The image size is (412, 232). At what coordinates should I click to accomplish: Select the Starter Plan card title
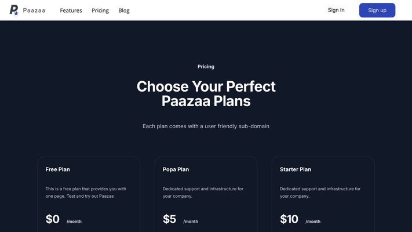point(296,169)
